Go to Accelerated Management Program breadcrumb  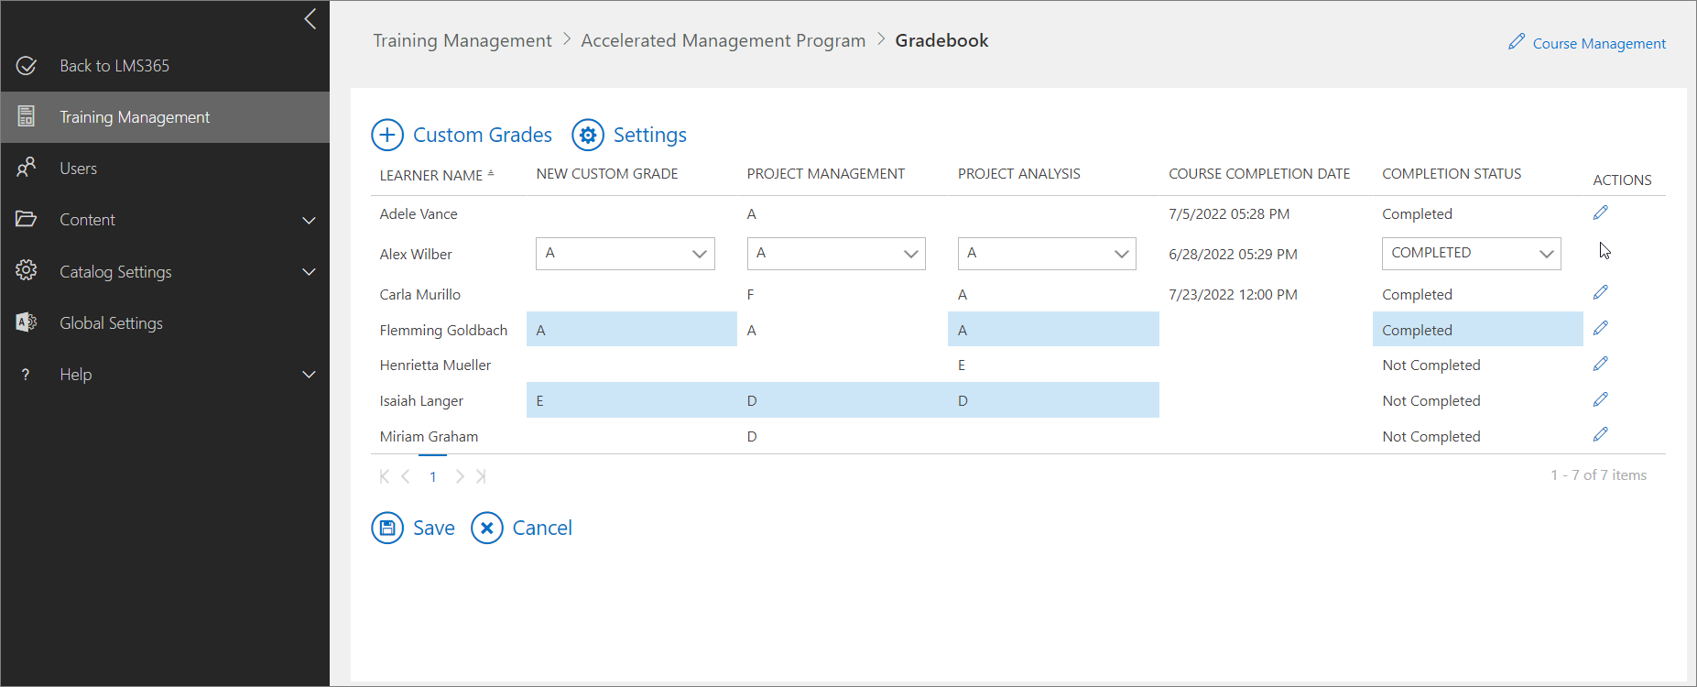(723, 40)
